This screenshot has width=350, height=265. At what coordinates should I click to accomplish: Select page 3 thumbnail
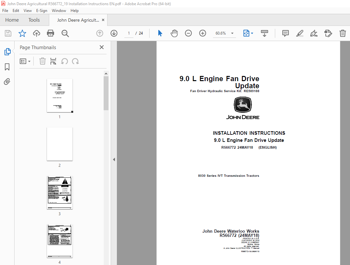[x=60, y=193]
